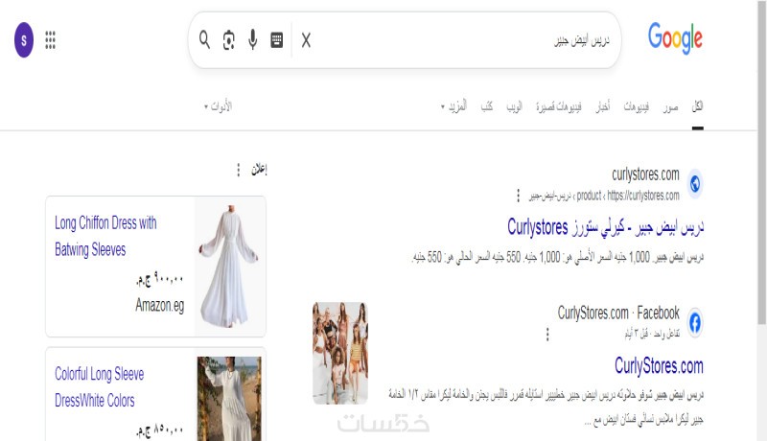Switch to the أخبار tab
The height and width of the screenshot is (441, 767).
pos(603,106)
